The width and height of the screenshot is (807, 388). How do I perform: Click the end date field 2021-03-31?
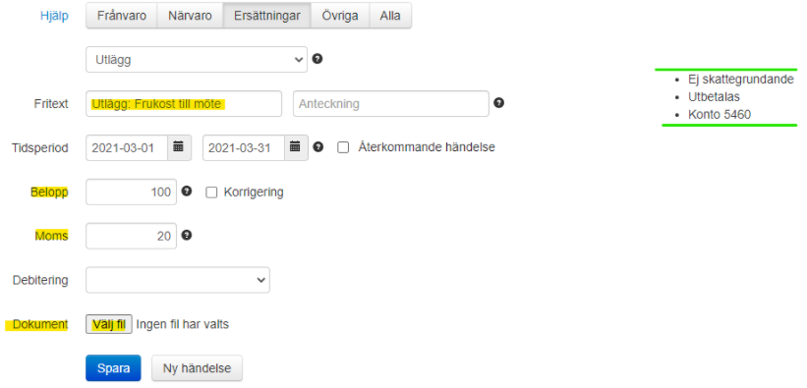coord(244,147)
